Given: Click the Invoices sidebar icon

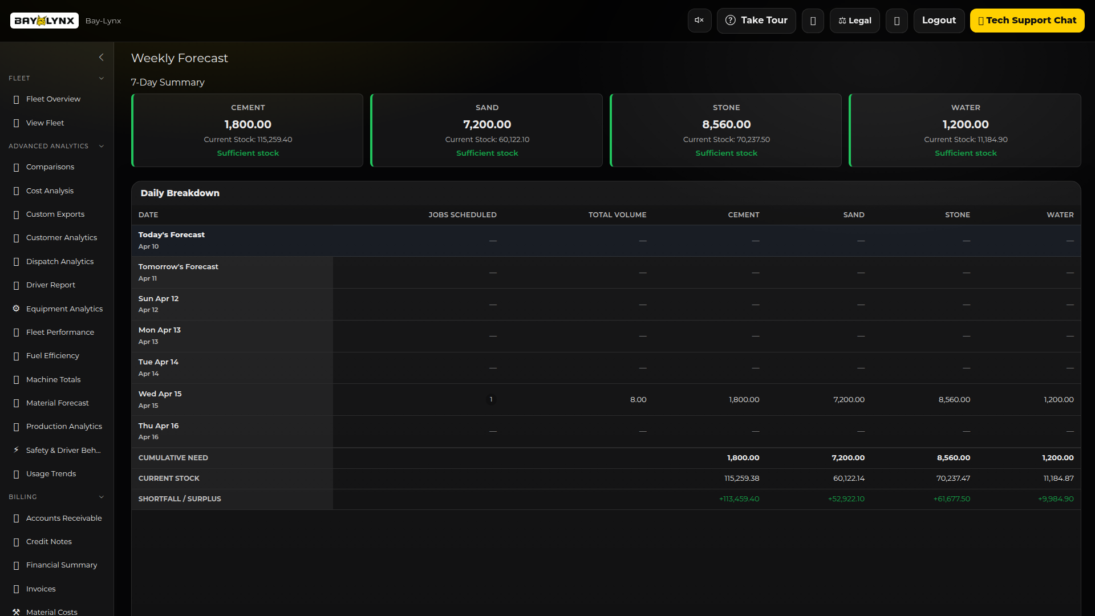Looking at the screenshot, I should [16, 589].
